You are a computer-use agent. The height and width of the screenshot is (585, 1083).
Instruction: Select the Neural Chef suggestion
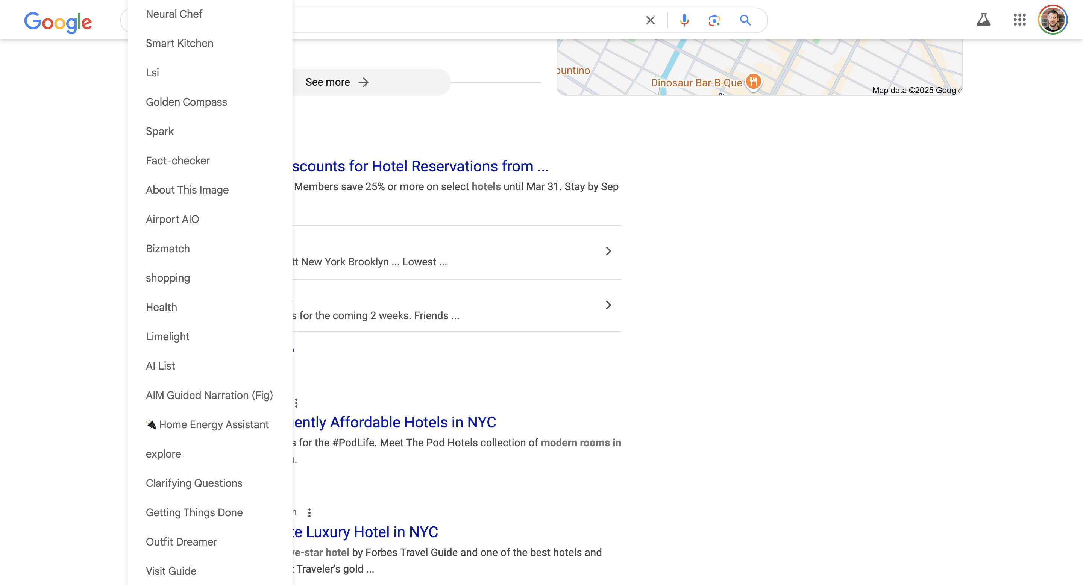pos(174,14)
